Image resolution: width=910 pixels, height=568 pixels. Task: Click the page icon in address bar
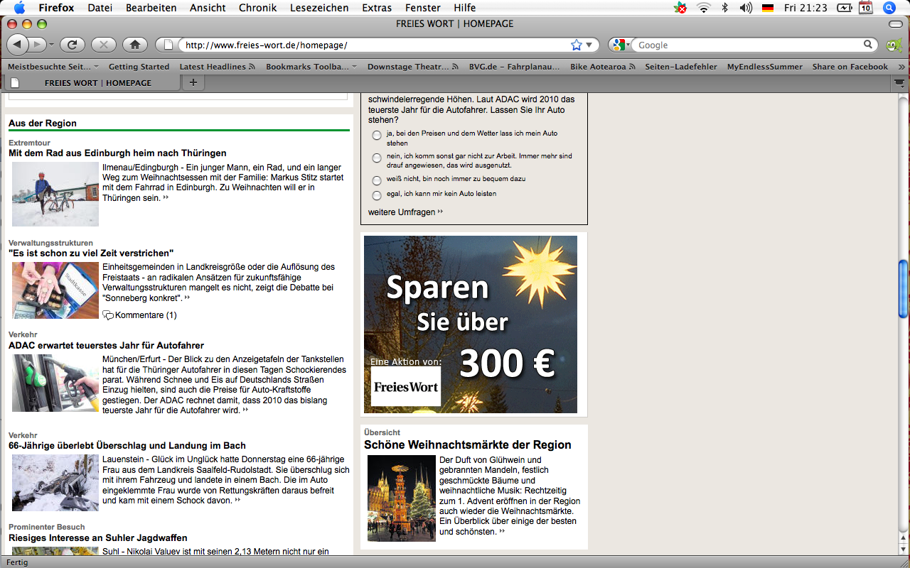point(168,45)
